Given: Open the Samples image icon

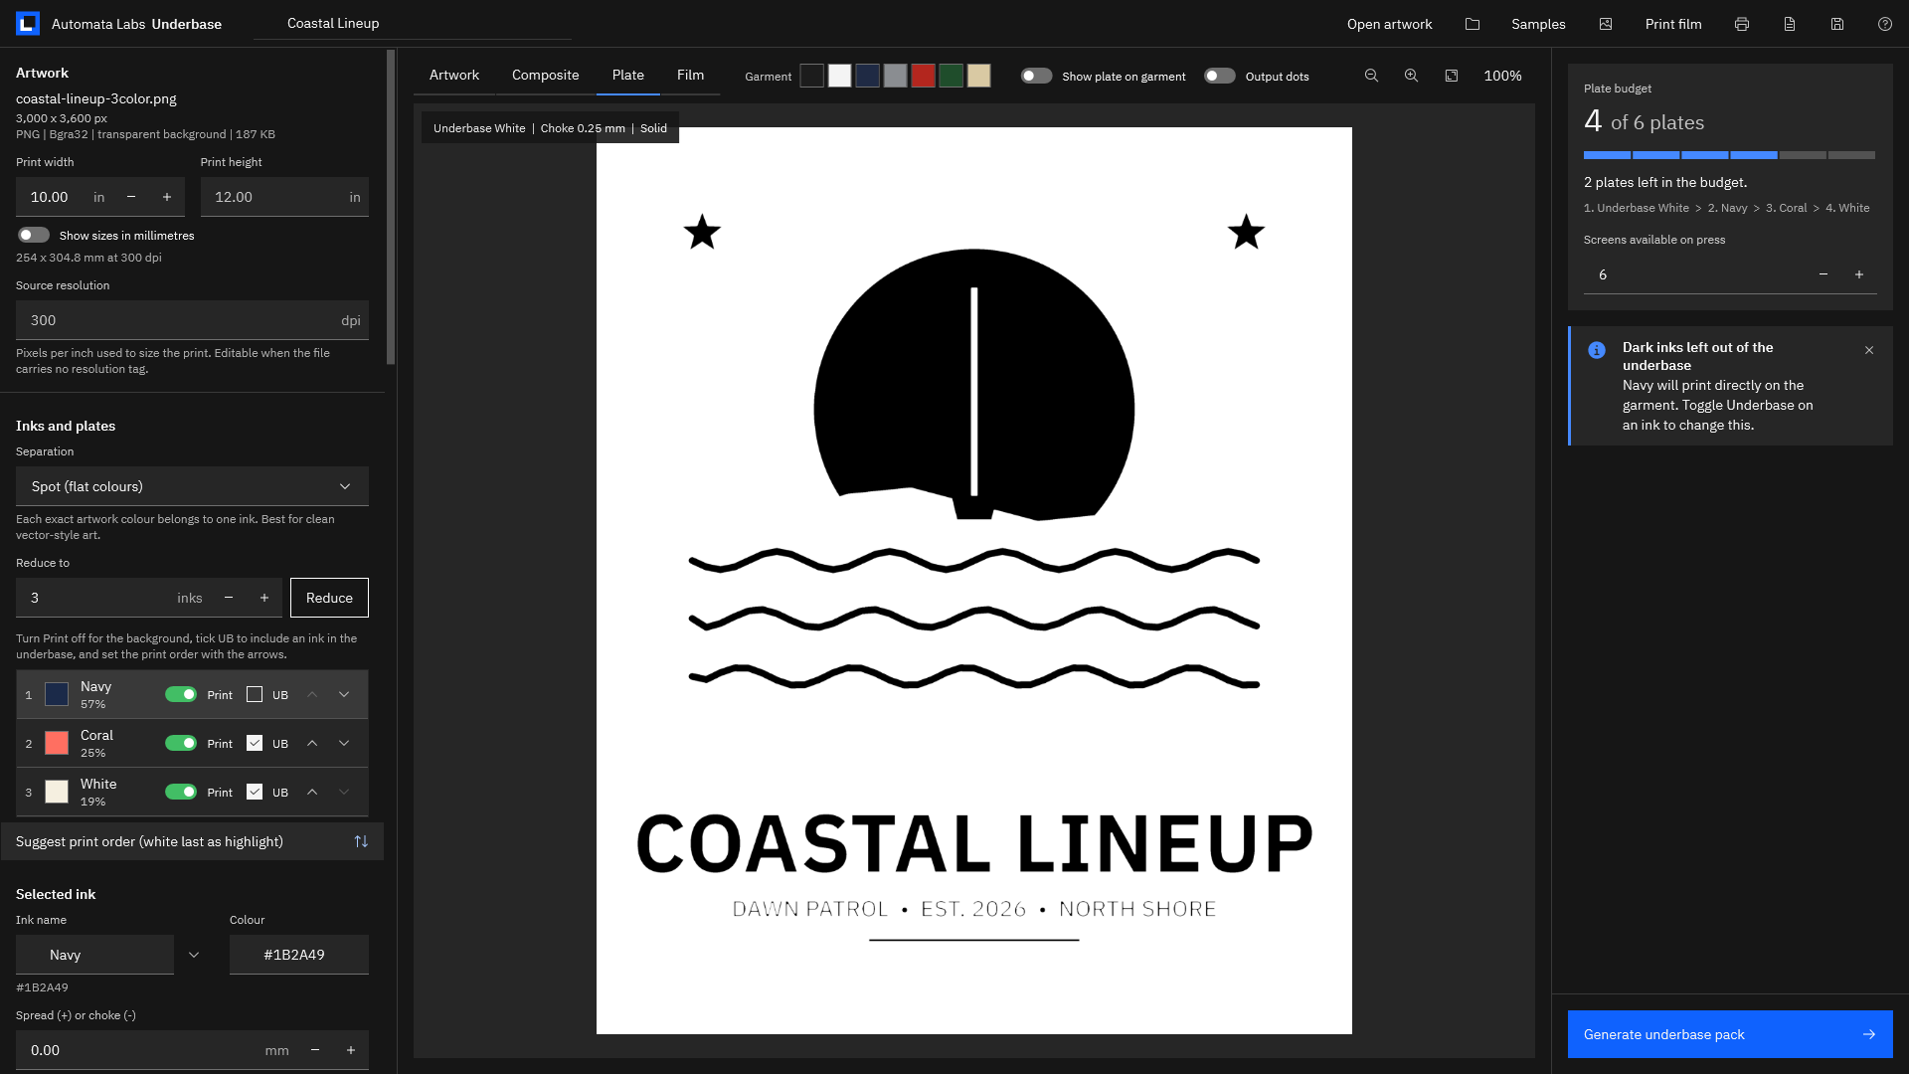Looking at the screenshot, I should click(1606, 24).
